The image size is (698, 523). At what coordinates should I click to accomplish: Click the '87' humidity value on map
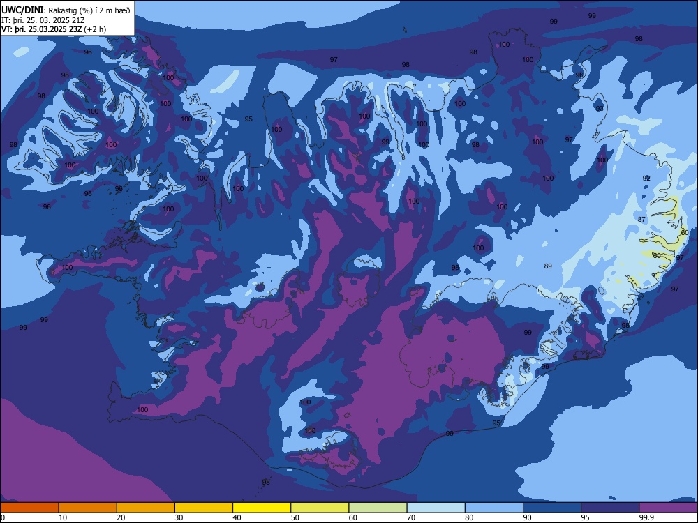(x=641, y=219)
